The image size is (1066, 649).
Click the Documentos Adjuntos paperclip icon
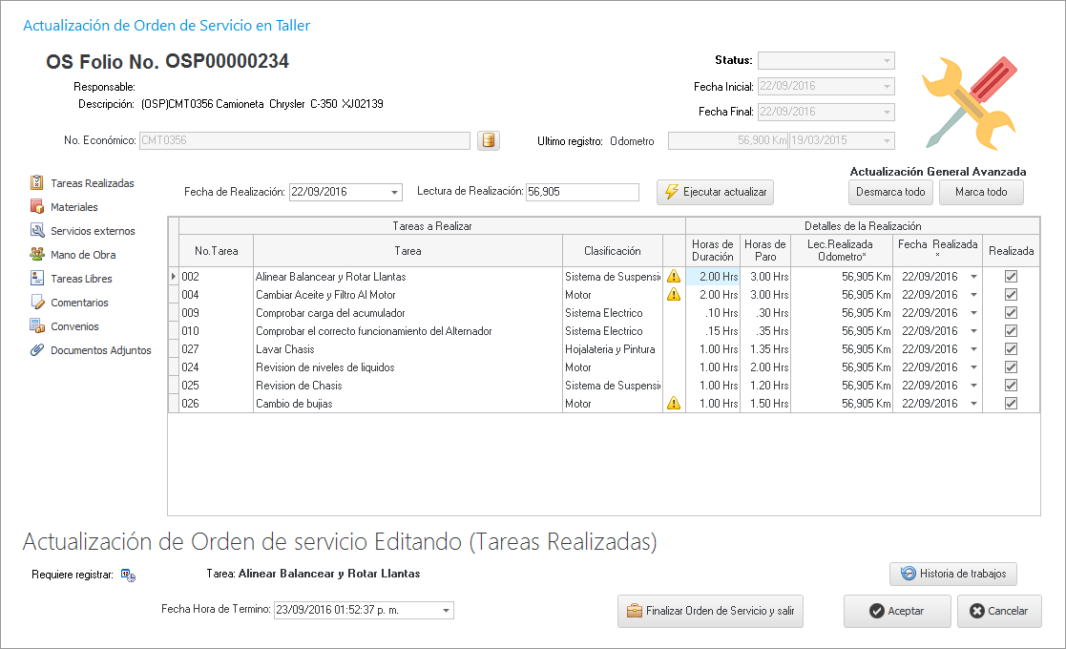click(x=37, y=350)
